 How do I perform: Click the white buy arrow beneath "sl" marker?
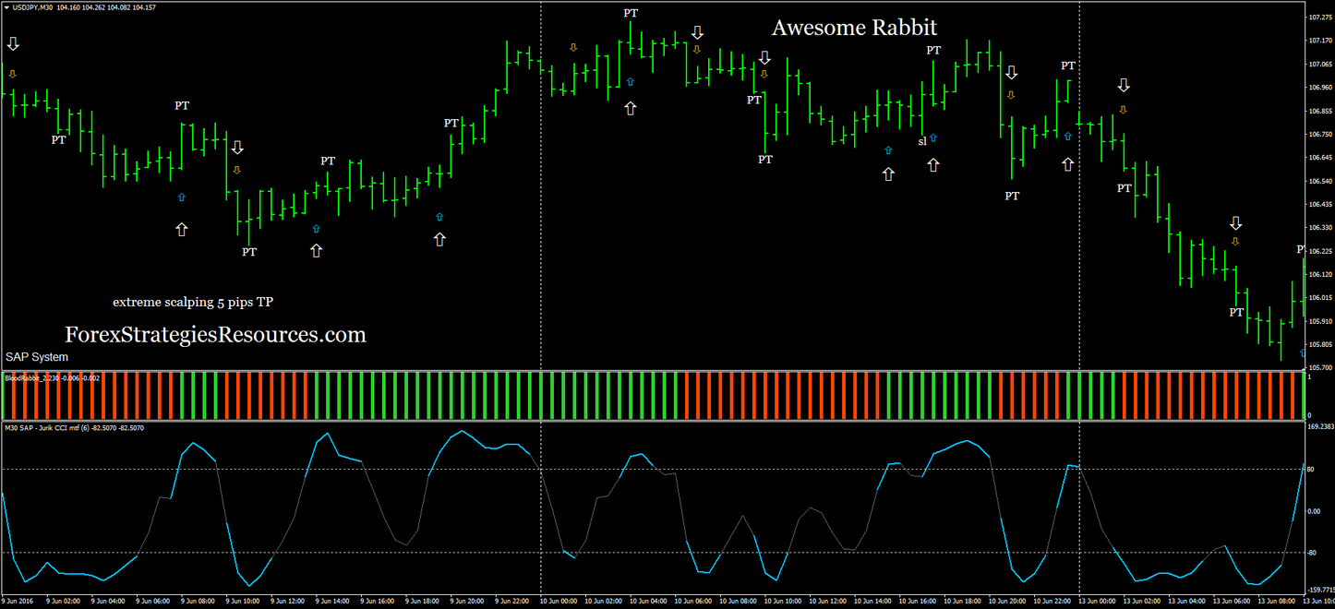(933, 164)
